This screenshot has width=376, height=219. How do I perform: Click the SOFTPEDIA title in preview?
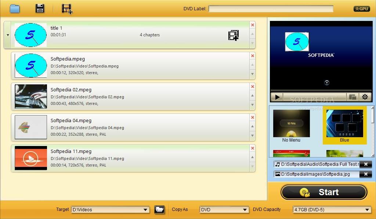(321, 55)
